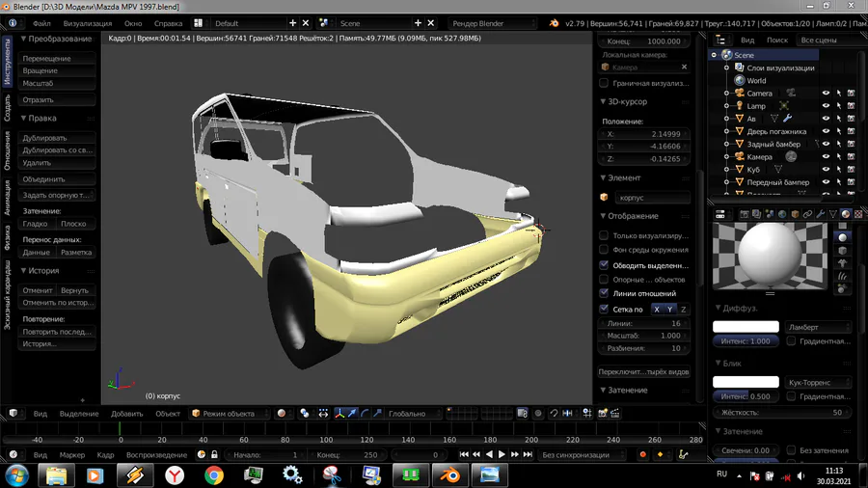868x488 pixels.
Task: Hide the Lamp object via eye icon
Action: 826,106
